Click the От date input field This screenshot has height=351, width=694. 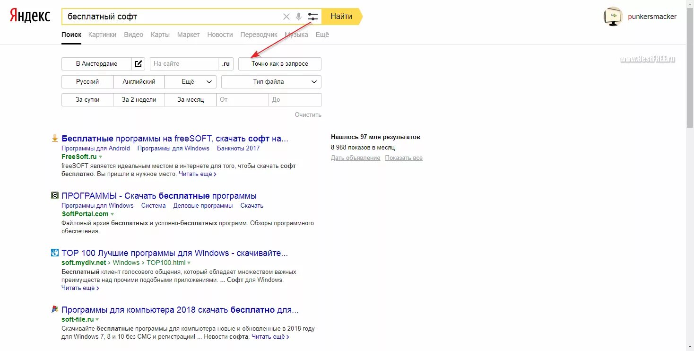click(243, 100)
